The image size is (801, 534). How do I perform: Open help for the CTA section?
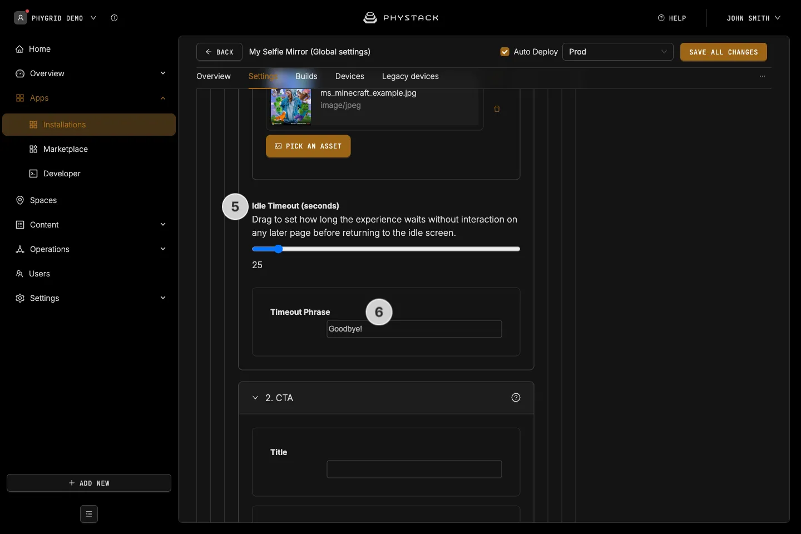[516, 398]
